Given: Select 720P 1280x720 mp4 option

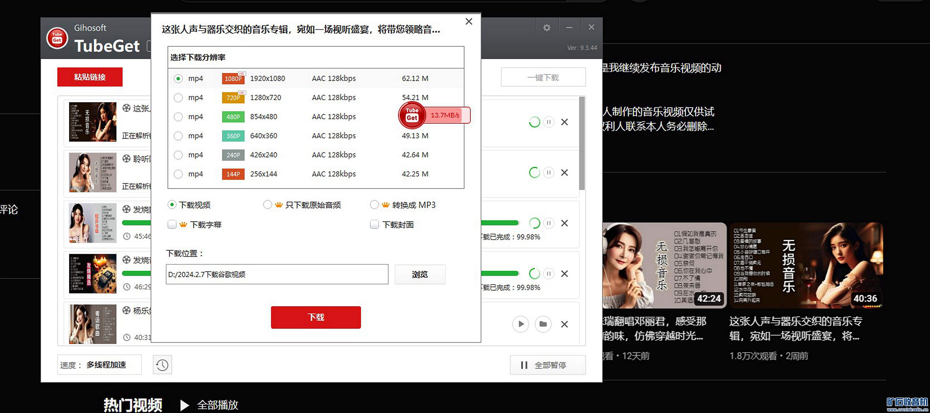Looking at the screenshot, I should 178,98.
